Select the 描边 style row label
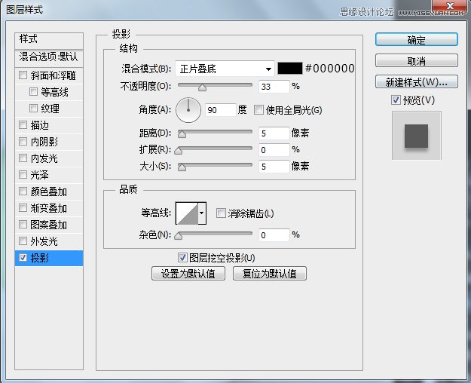This screenshot has width=471, height=383. coord(39,125)
